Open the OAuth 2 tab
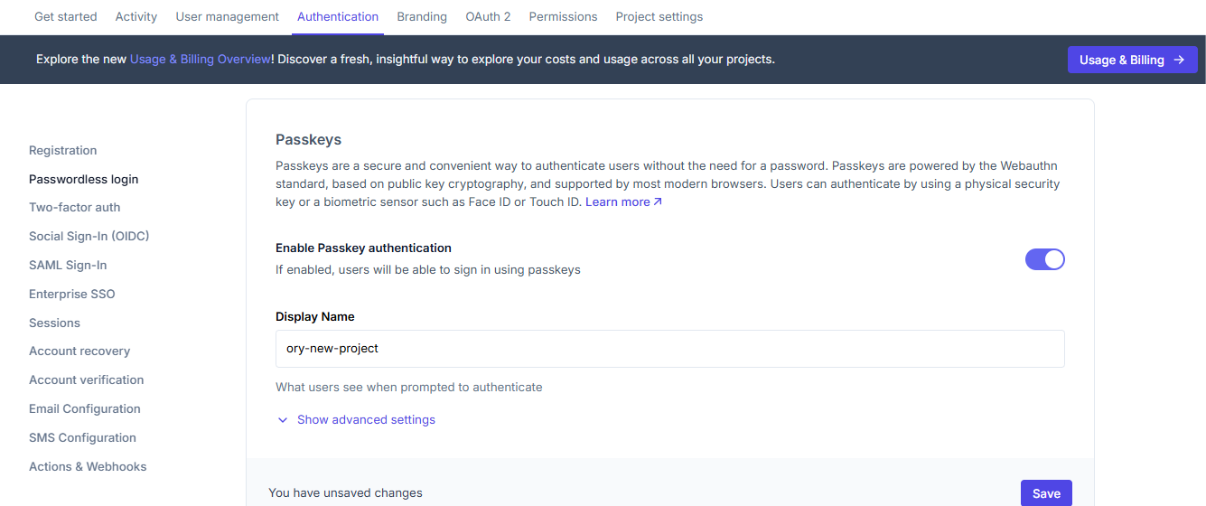The image size is (1206, 506). 488,16
